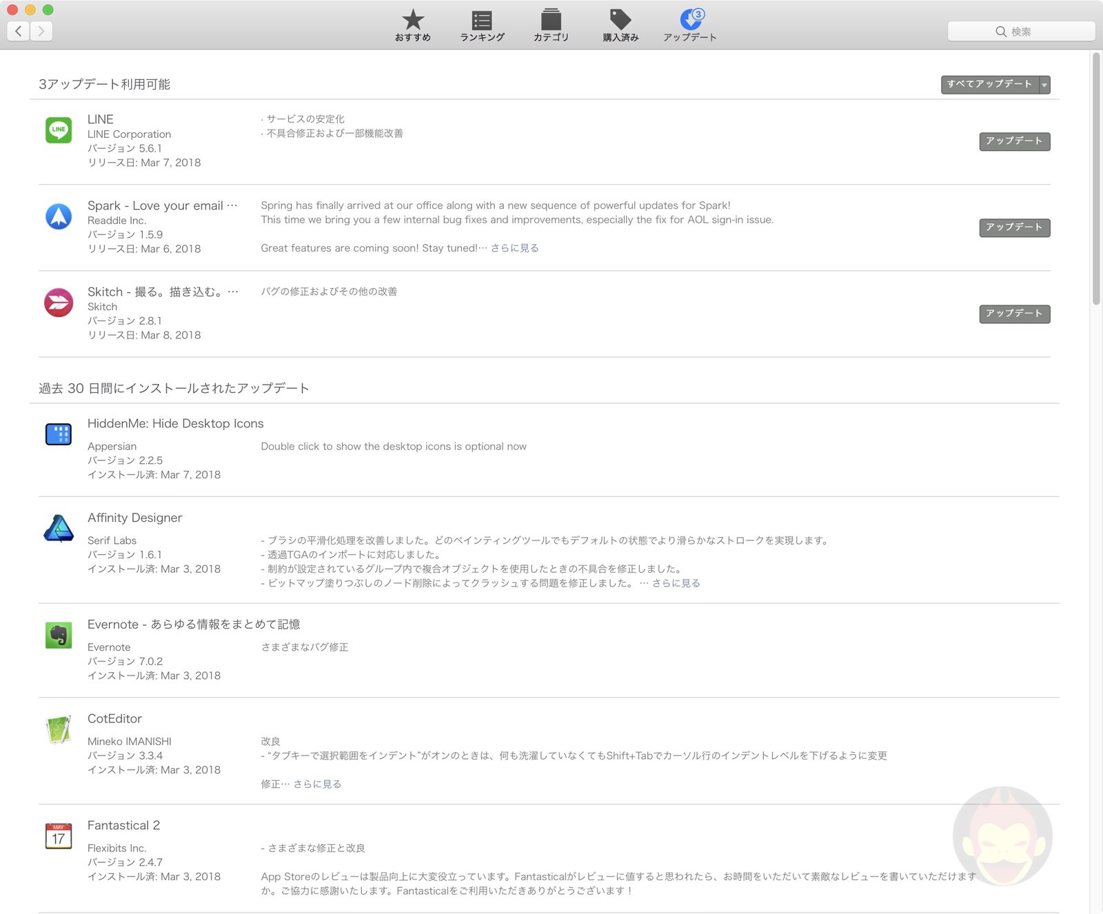Update the LINE app
The width and height of the screenshot is (1103, 914).
click(1014, 141)
